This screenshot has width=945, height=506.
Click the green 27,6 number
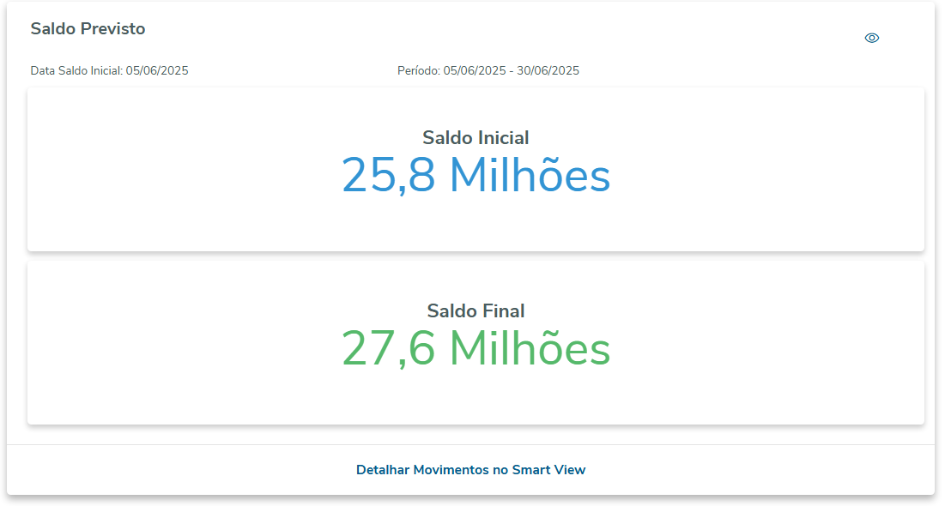pos(388,349)
